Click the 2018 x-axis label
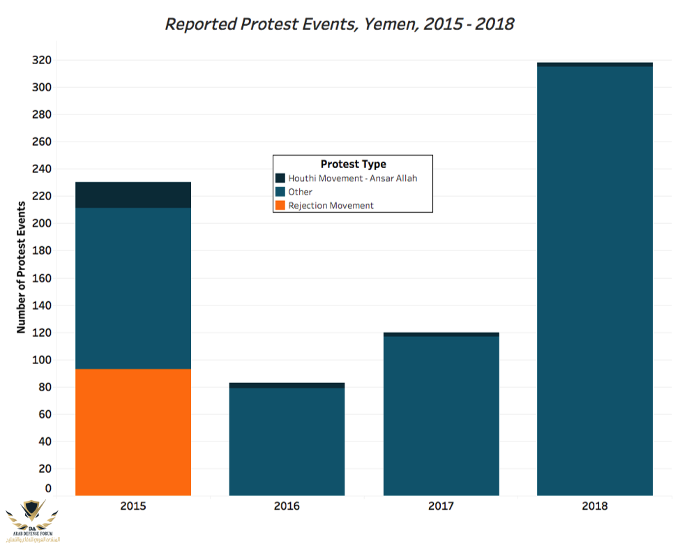 pyautogui.click(x=594, y=506)
